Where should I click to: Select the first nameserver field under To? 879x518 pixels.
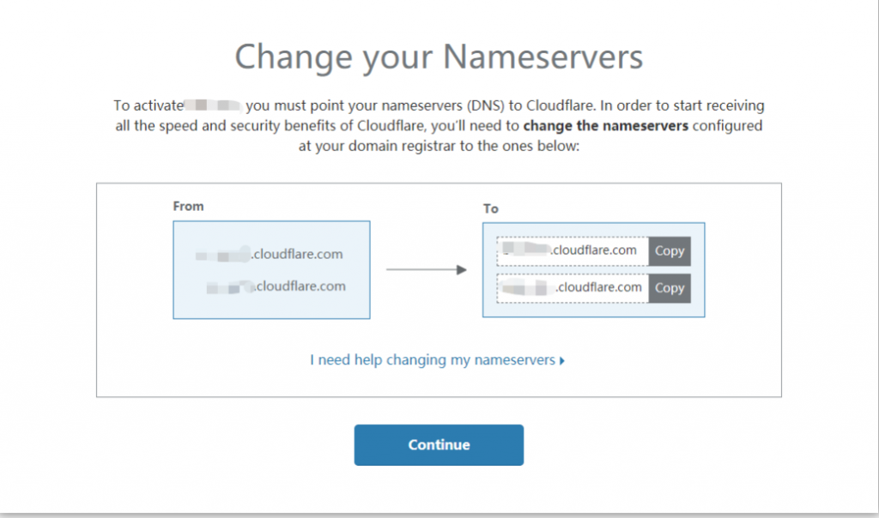coord(573,251)
